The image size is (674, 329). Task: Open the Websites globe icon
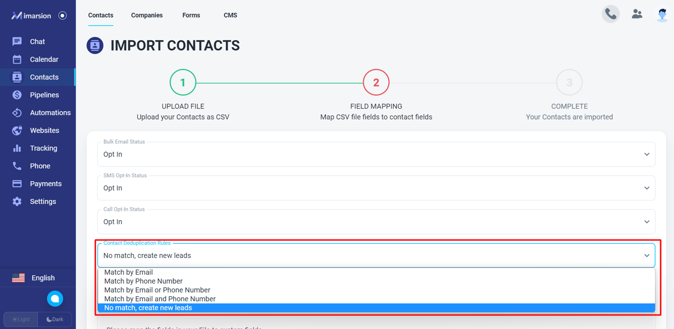[17, 130]
